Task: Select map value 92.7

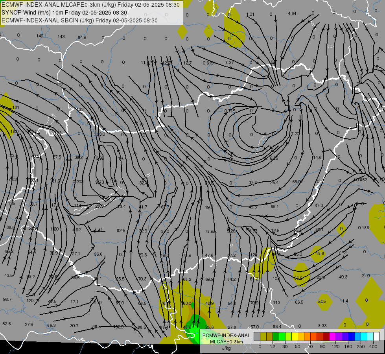Action: pyautogui.click(x=7, y=299)
